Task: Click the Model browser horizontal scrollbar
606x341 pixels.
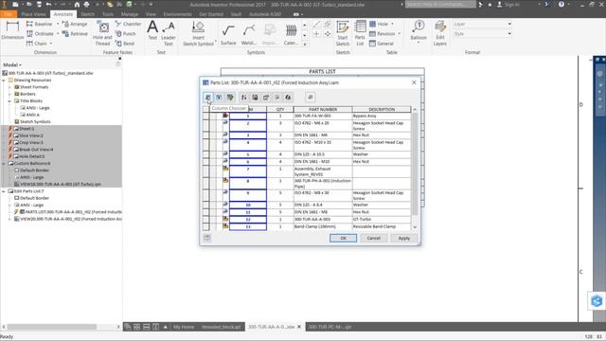Action: pos(52,327)
